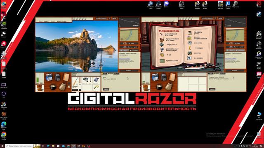Open the dropdown arrow beside the tackle setup button
Image resolution: width=264 pixels, height=148 pixels.
tap(80, 90)
